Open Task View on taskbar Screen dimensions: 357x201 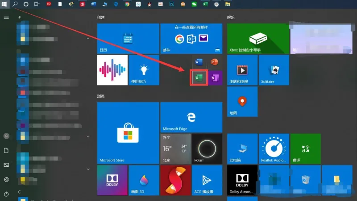[x=37, y=4]
